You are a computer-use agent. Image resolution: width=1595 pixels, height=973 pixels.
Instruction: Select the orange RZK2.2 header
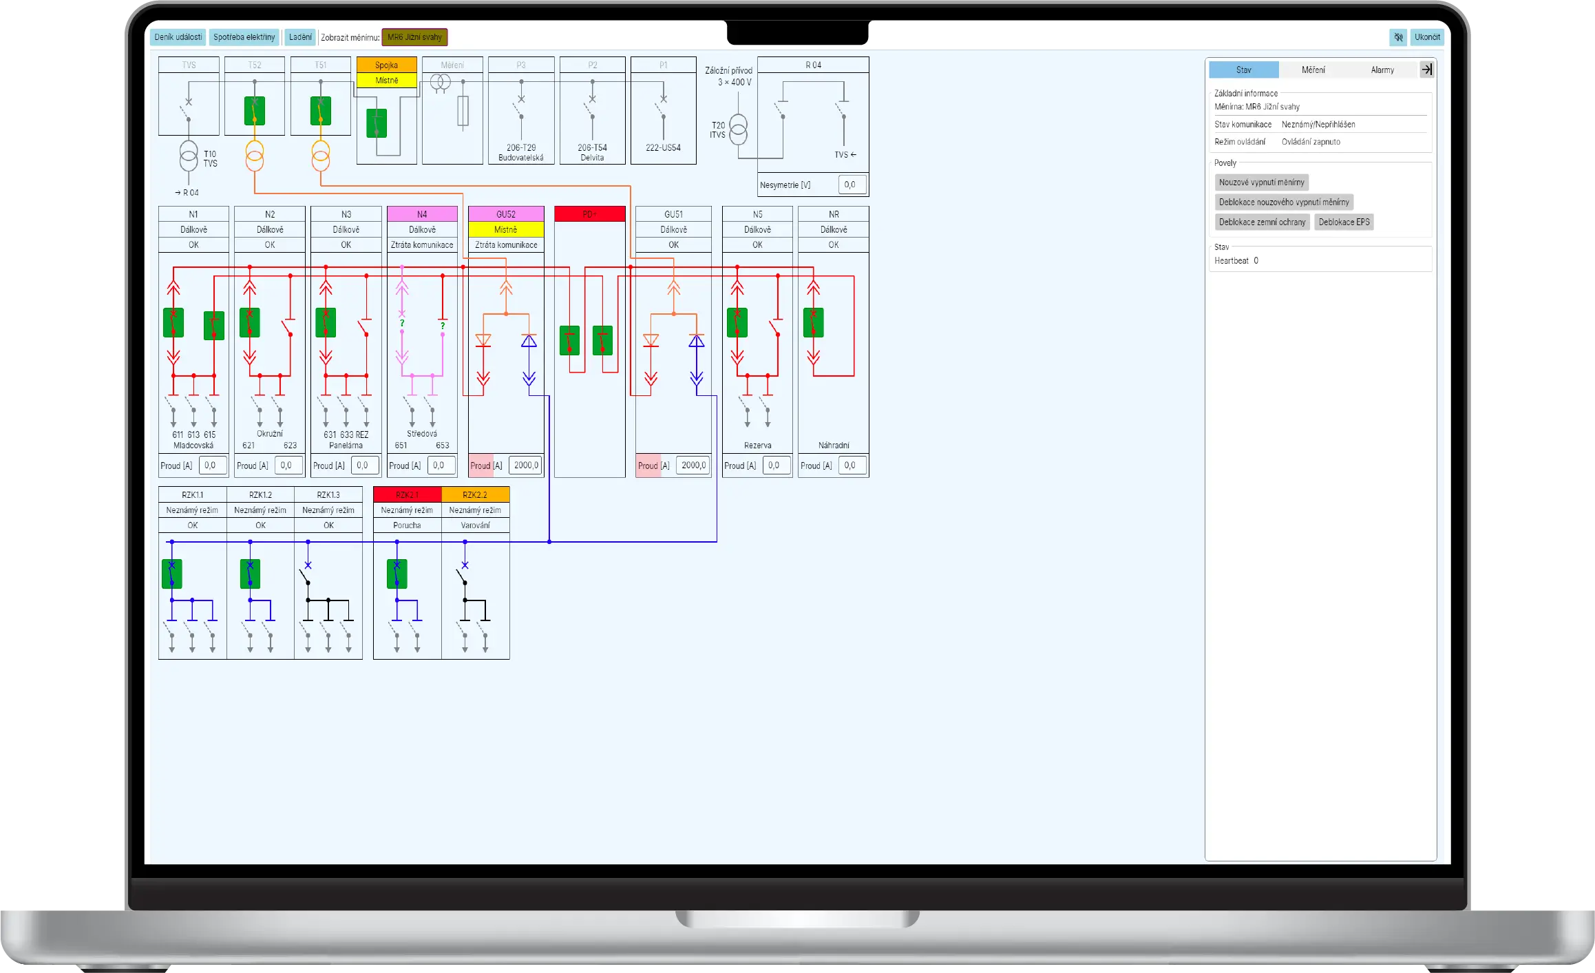tap(476, 494)
